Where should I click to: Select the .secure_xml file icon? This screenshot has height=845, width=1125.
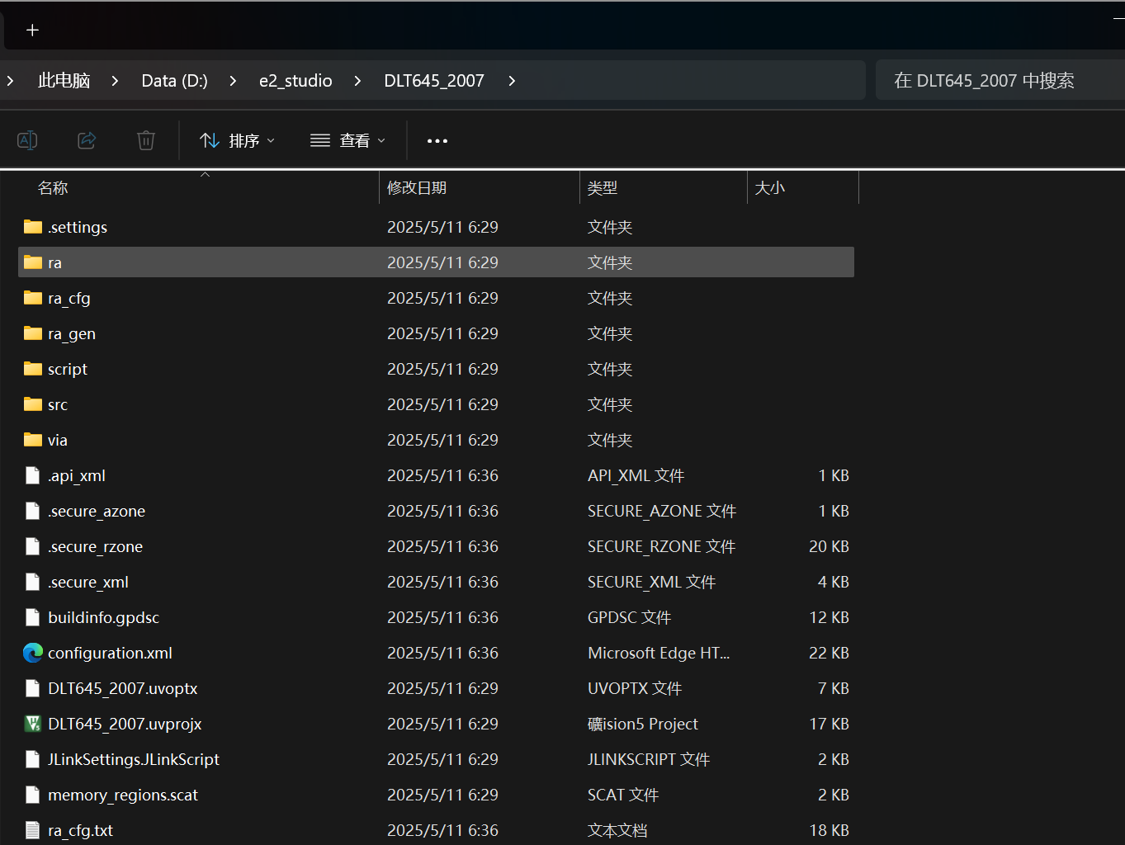point(33,582)
